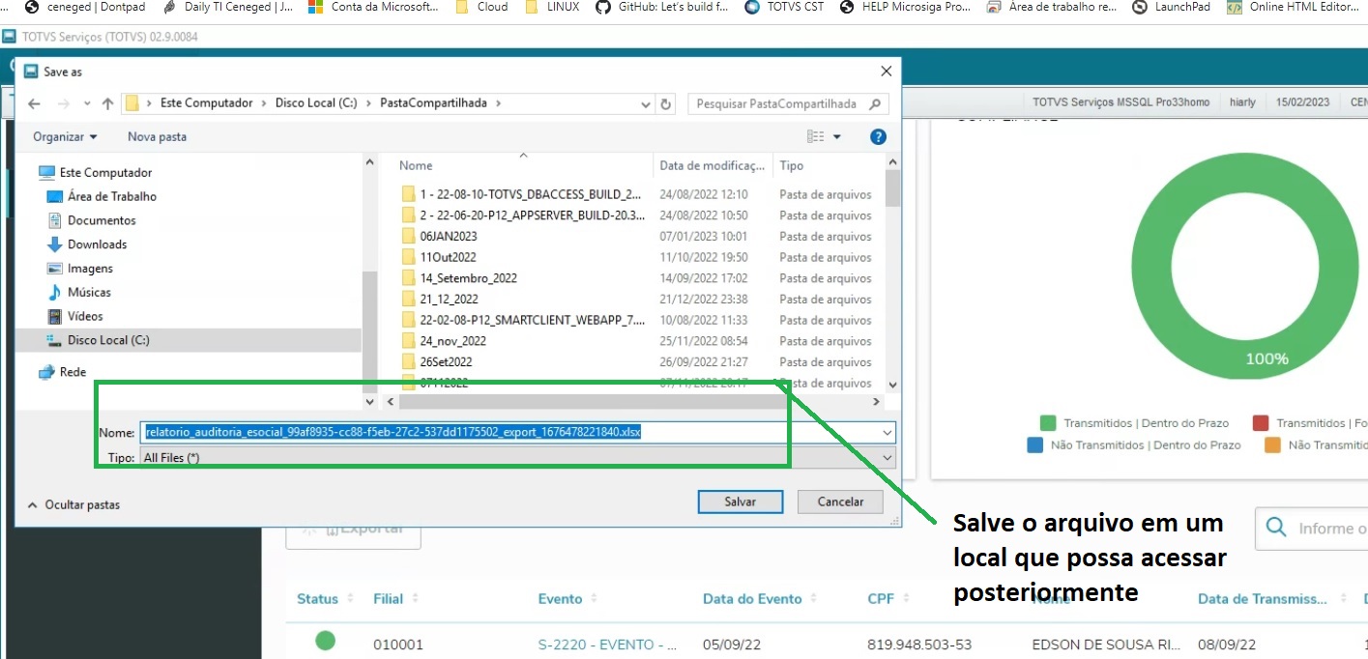
Task: Click the Up directory arrow
Action: click(x=108, y=103)
